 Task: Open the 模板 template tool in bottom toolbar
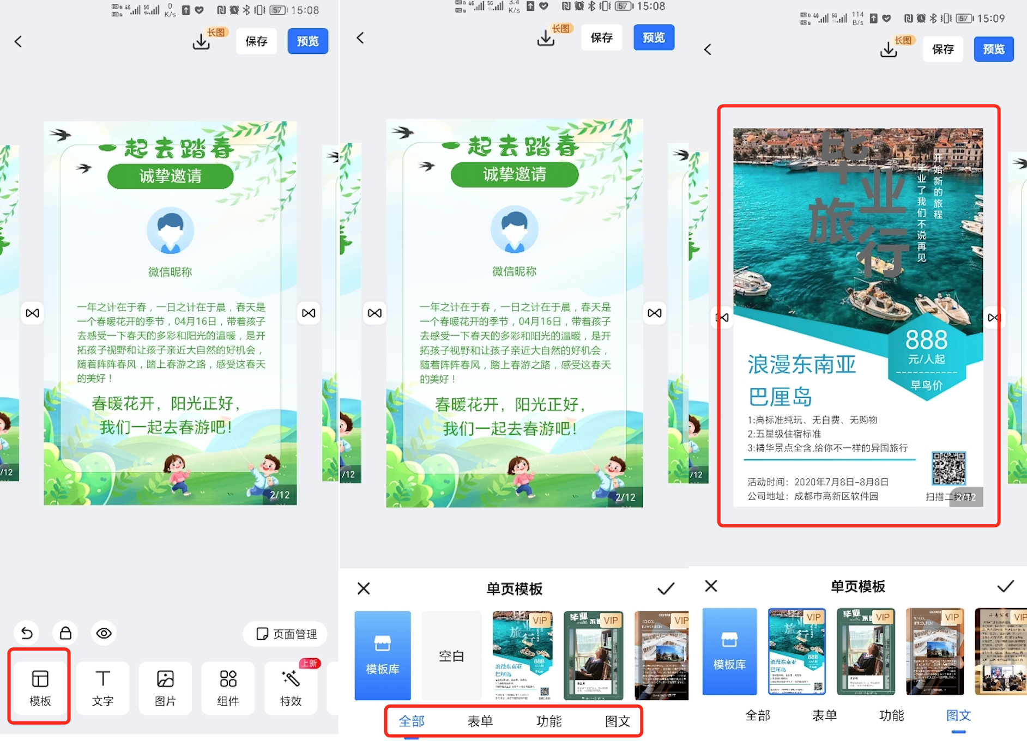[x=40, y=687]
